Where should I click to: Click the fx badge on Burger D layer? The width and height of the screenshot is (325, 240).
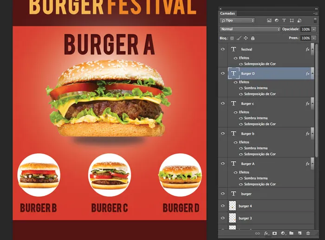tap(307, 73)
